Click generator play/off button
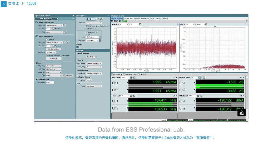The height and width of the screenshot is (142, 253). pos(91,19)
